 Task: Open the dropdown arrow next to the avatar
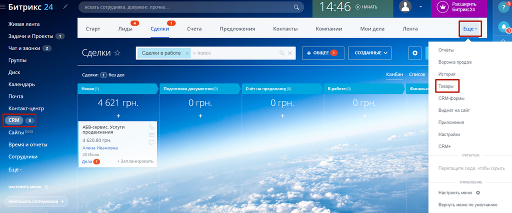tap(420, 7)
